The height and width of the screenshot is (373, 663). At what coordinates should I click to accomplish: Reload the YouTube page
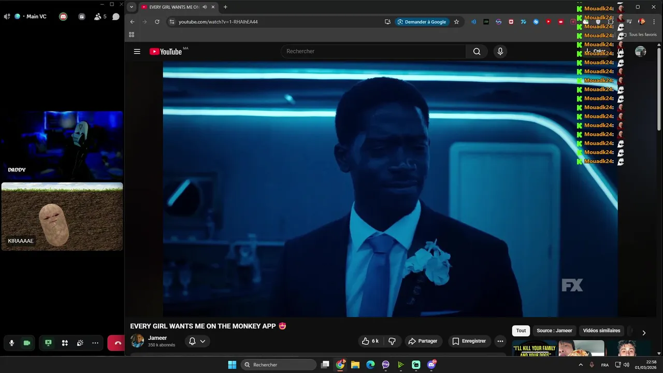click(x=157, y=22)
